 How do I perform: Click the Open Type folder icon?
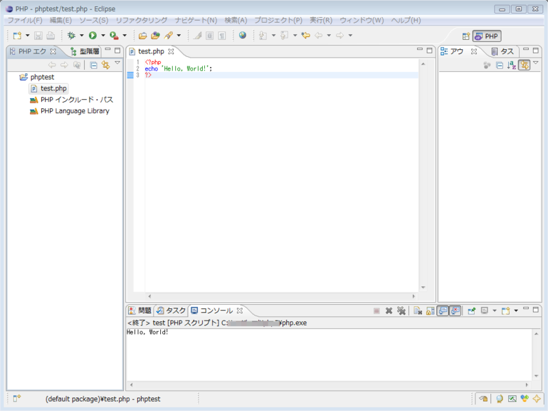142,36
